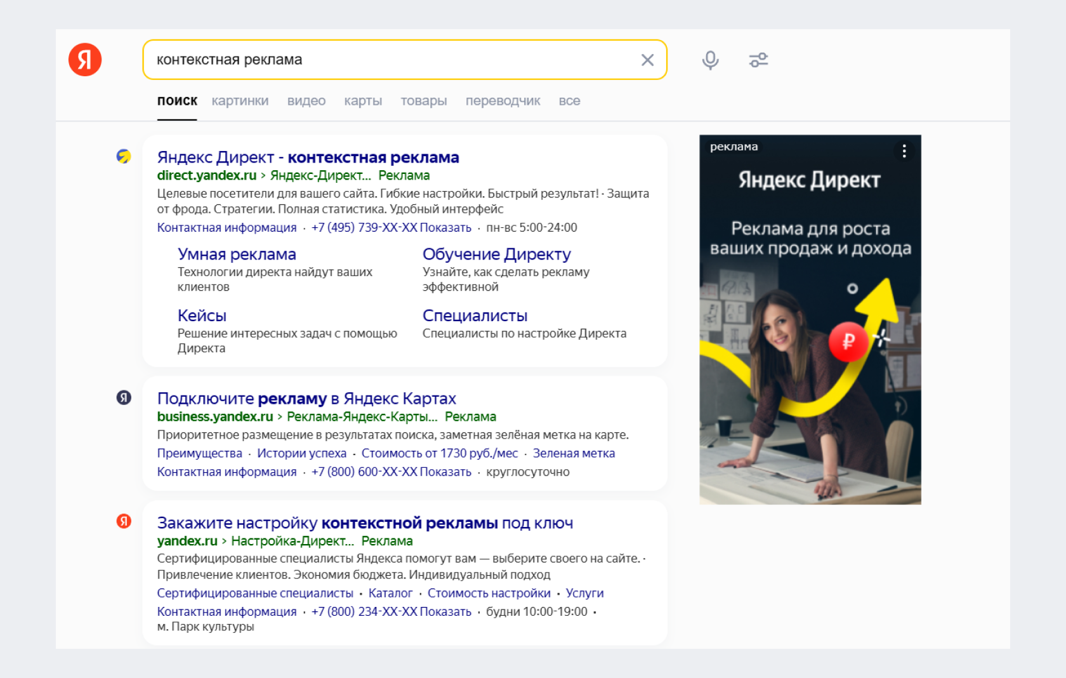Open 'Яндекс Директ - контекстная реклама' result title
1066x678 pixels.
point(308,157)
